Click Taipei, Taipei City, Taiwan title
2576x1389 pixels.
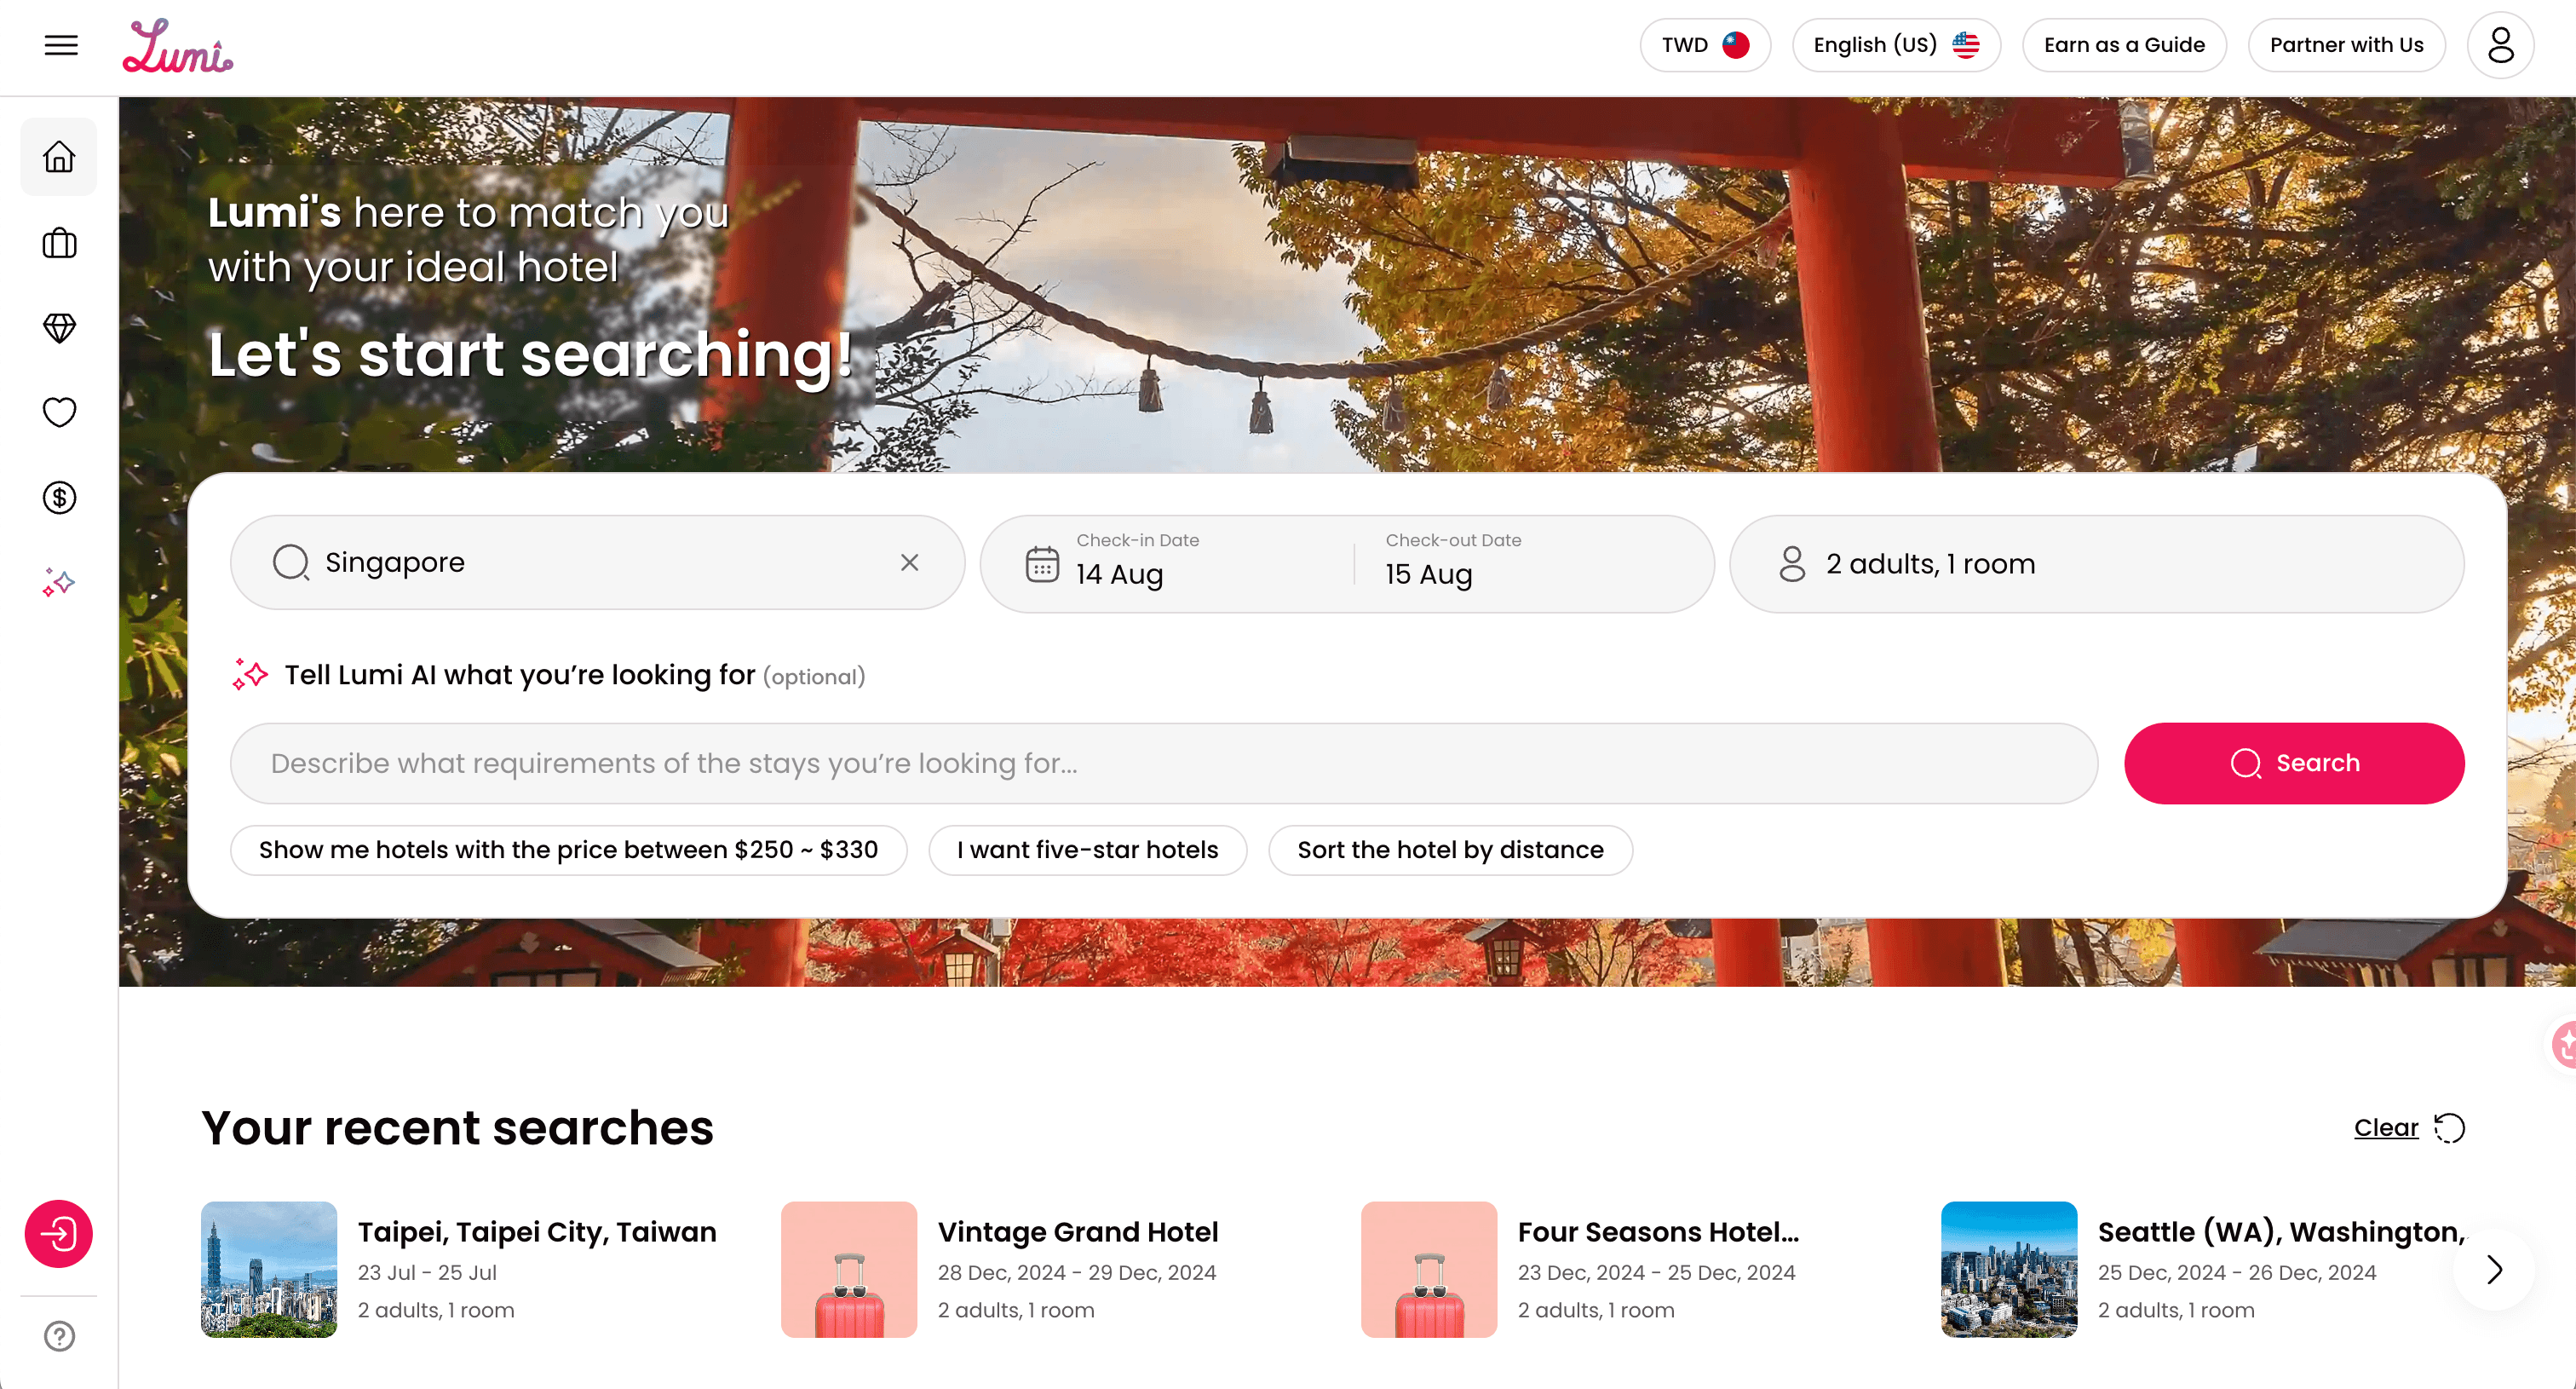[537, 1231]
